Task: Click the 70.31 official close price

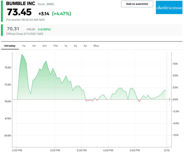Action: (x=13, y=29)
